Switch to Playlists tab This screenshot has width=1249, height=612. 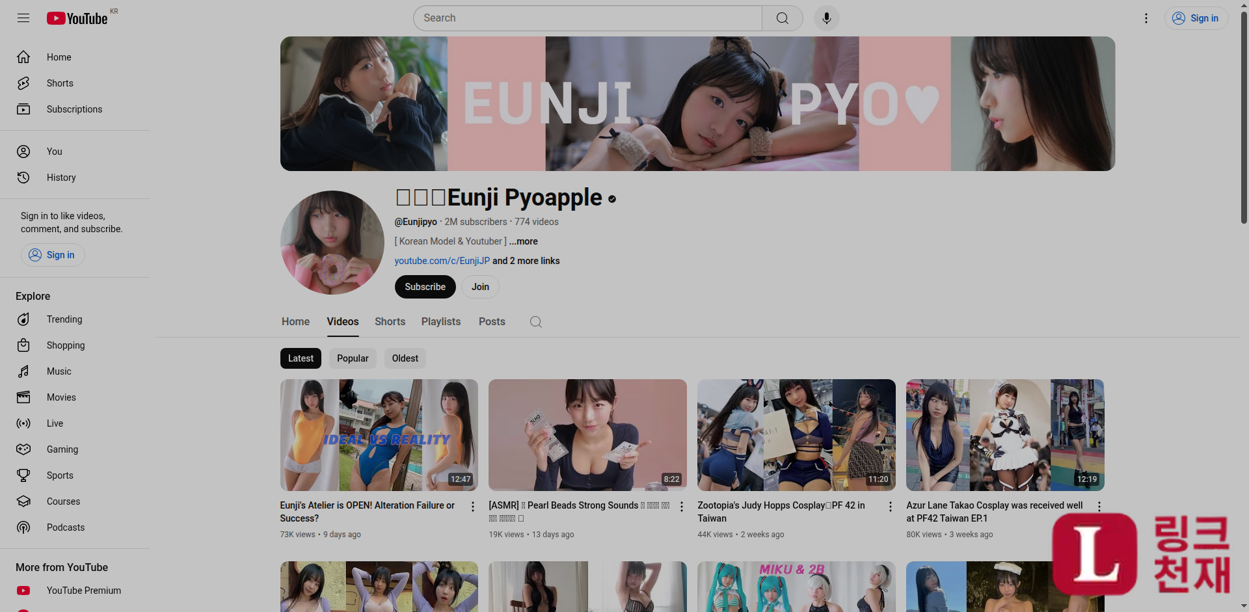(x=441, y=322)
